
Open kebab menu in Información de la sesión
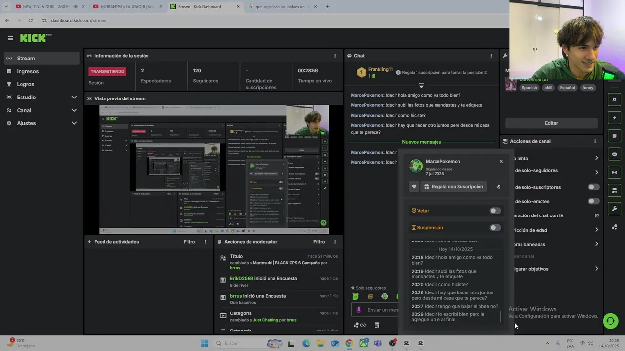pyautogui.click(x=335, y=56)
